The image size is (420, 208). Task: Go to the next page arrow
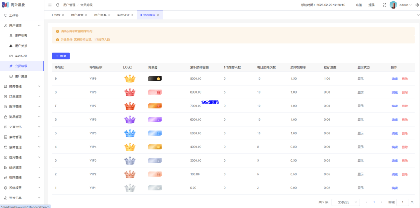381,202
